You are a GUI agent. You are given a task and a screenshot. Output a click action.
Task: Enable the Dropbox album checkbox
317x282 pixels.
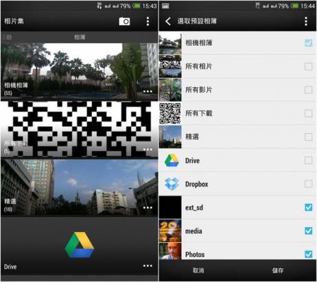pyautogui.click(x=308, y=184)
